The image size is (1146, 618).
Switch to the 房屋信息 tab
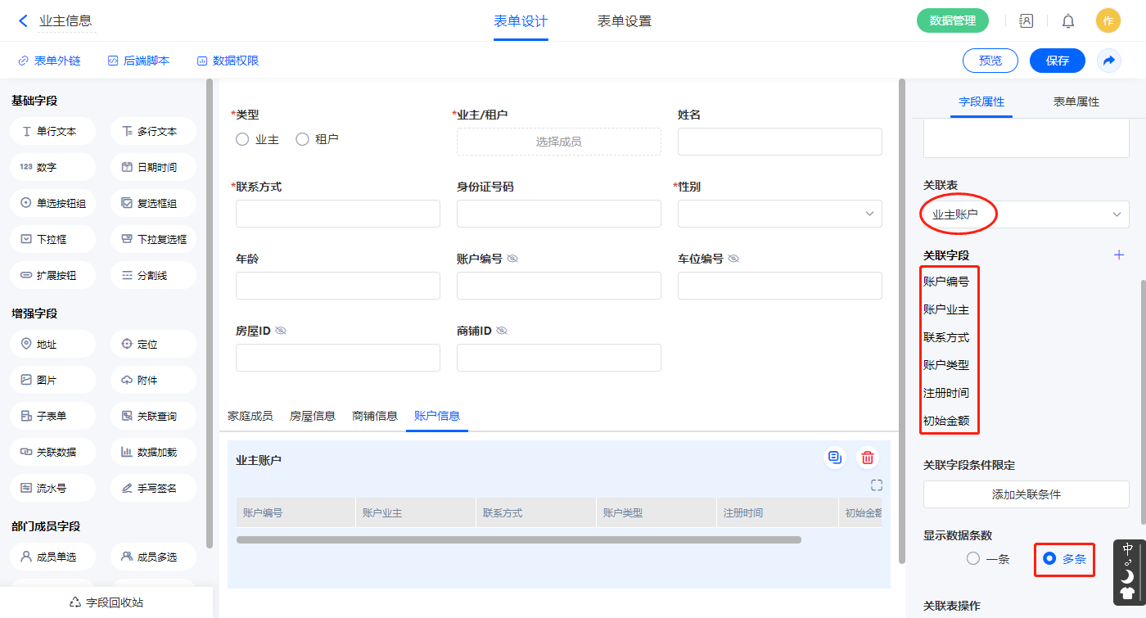pyautogui.click(x=312, y=416)
